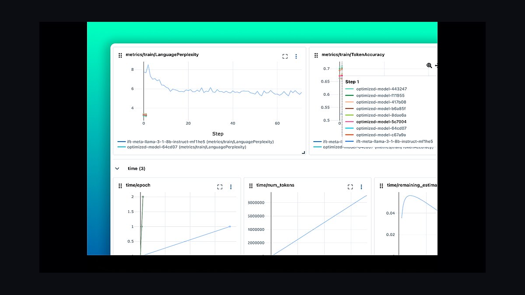Collapse the time (3) section
The width and height of the screenshot is (525, 295).
117,168
